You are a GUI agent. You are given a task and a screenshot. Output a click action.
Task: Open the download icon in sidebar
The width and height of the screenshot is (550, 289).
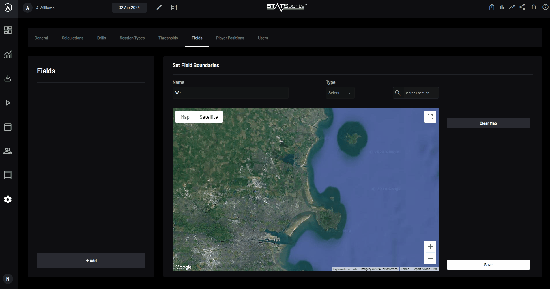(x=8, y=78)
